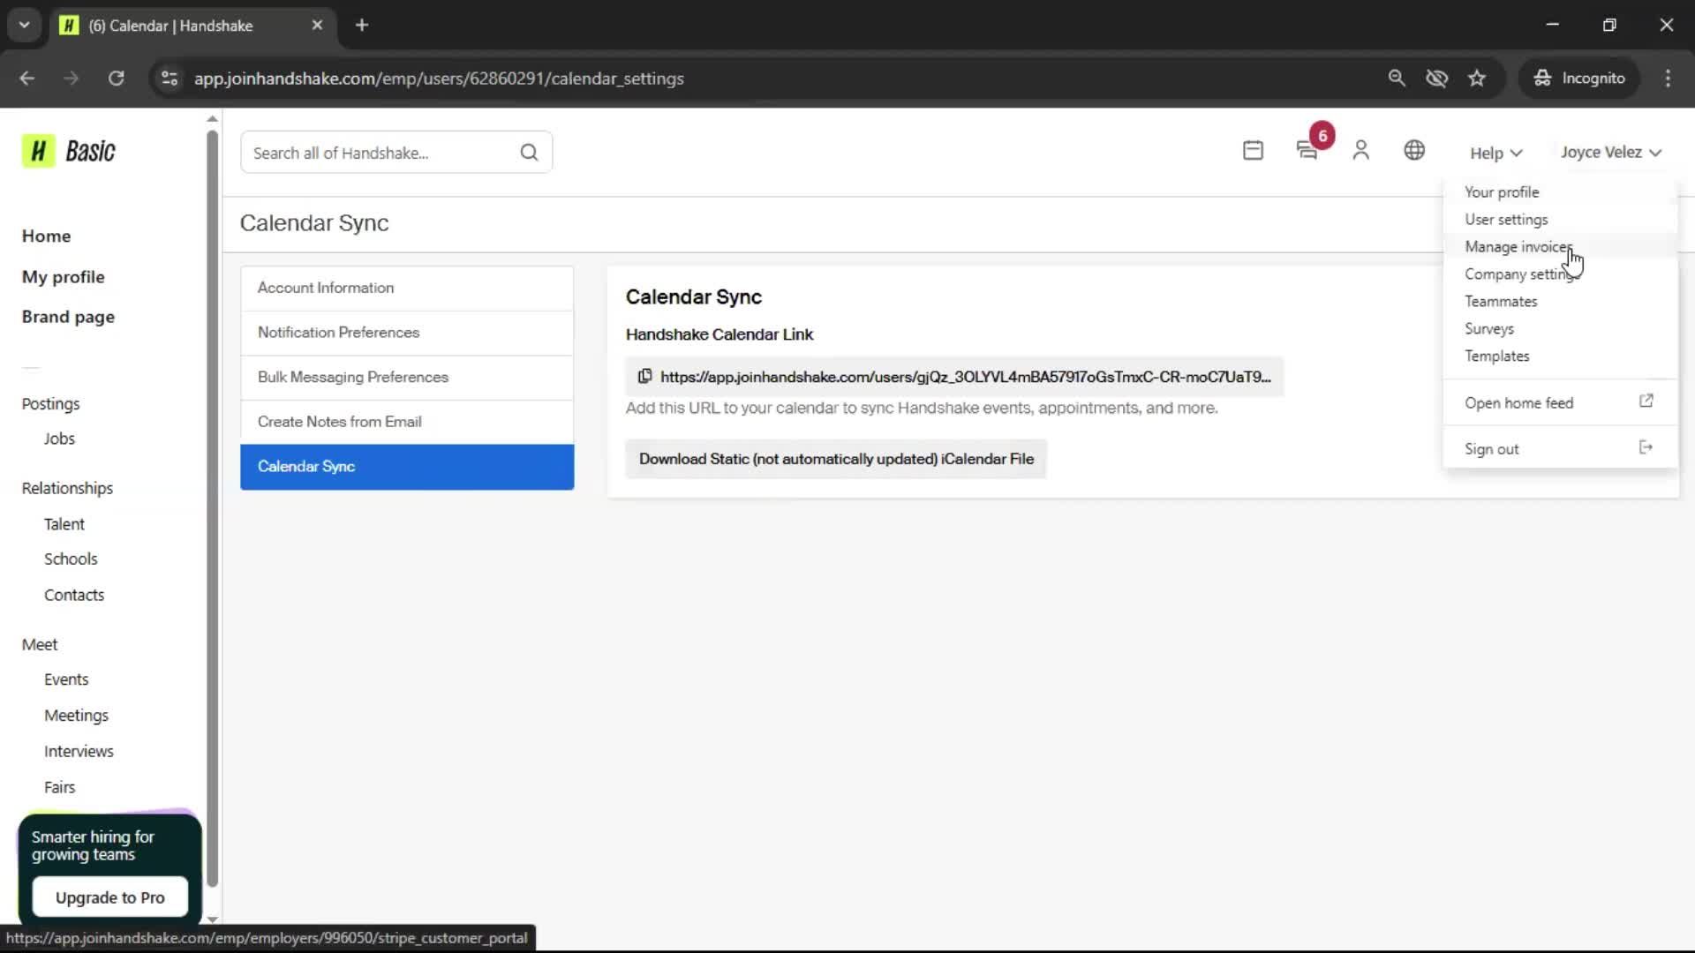Click the search magnifier icon in search box
Screen dimensions: 1695x953
(x=529, y=153)
